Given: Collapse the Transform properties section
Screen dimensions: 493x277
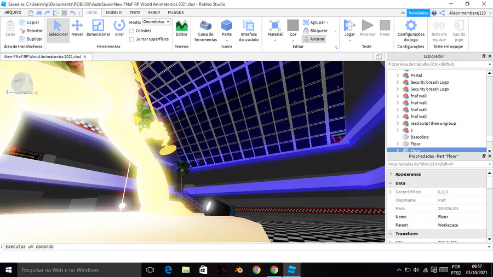Looking at the screenshot, I should [x=391, y=234].
